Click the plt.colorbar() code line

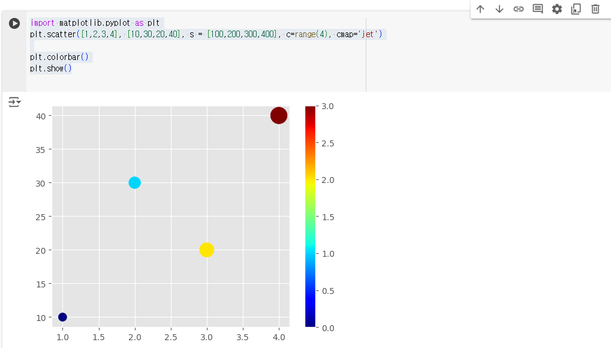[59, 57]
